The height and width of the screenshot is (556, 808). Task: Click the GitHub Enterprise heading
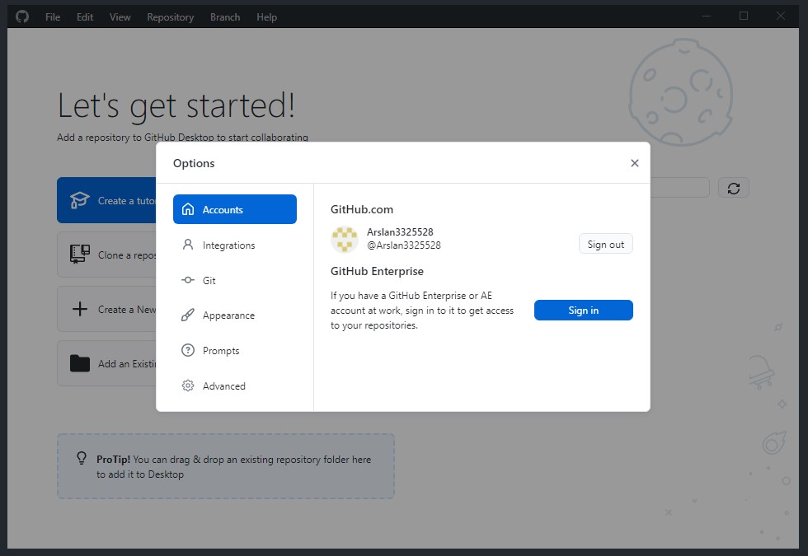pyautogui.click(x=378, y=271)
